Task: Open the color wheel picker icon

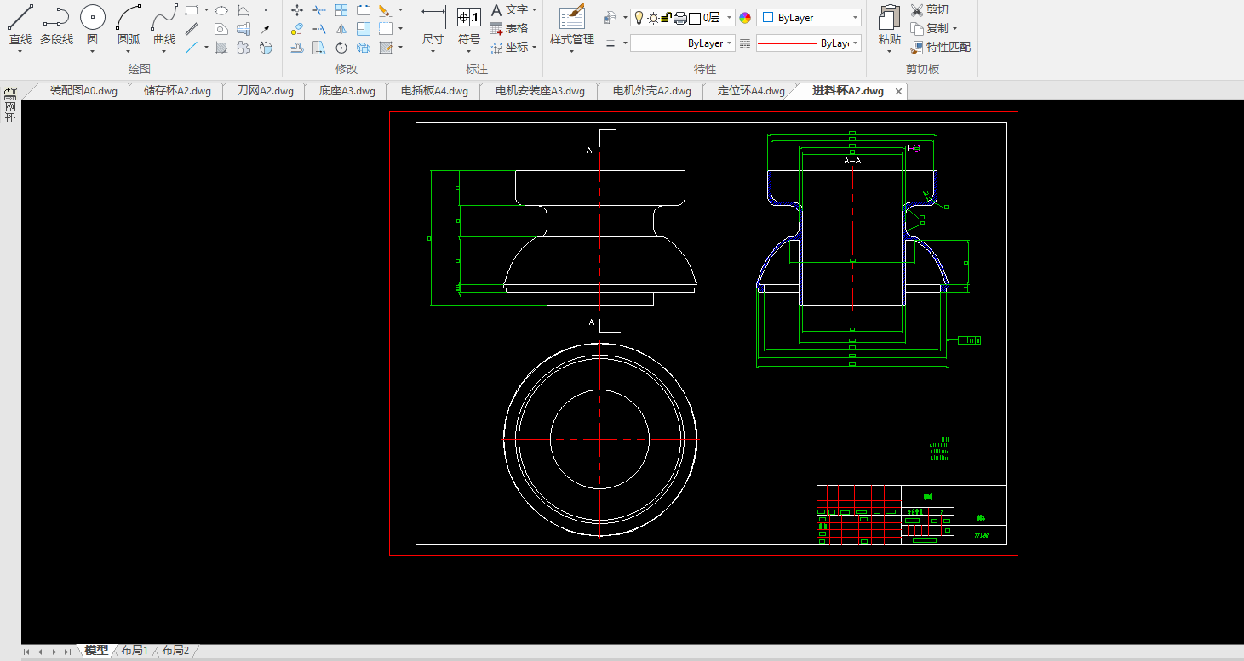Action: (745, 18)
